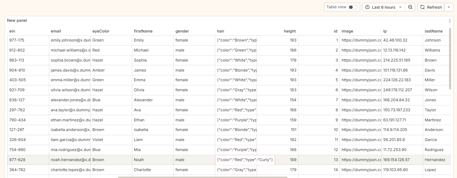Select height cell 151
This screenshot has width=457, height=178.
[x=277, y=130]
